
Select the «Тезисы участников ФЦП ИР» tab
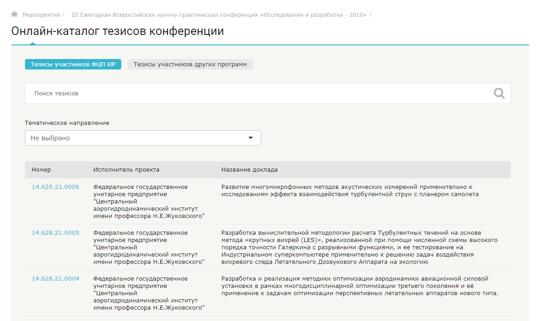73,64
